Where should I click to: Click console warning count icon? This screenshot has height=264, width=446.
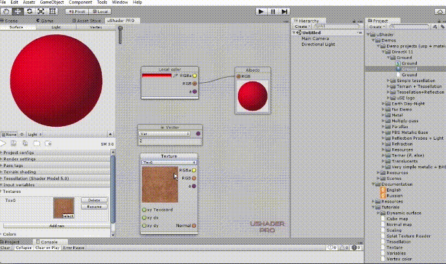(x=344, y=248)
